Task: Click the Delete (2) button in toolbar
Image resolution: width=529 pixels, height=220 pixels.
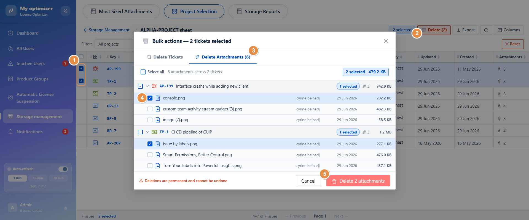Action: point(434,30)
